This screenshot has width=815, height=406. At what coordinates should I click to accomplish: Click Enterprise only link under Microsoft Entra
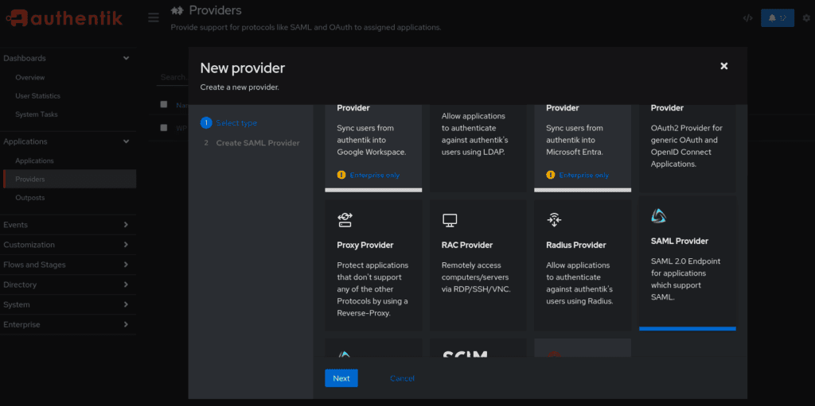tap(583, 176)
